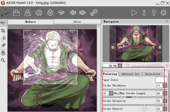Select the Zoom magnifier tool
The width and height of the screenshot is (170, 112).
[3, 60]
